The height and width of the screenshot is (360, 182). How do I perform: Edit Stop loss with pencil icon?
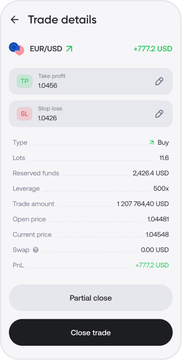tap(159, 114)
